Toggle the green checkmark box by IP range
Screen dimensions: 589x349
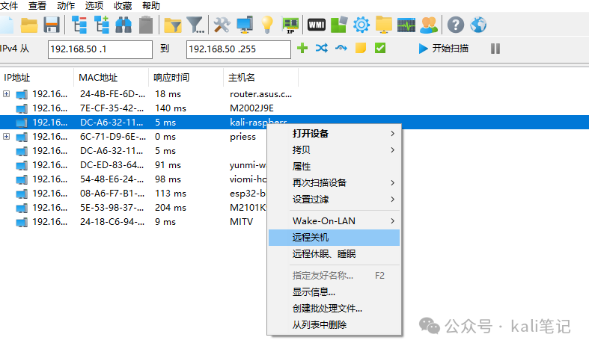pos(380,49)
